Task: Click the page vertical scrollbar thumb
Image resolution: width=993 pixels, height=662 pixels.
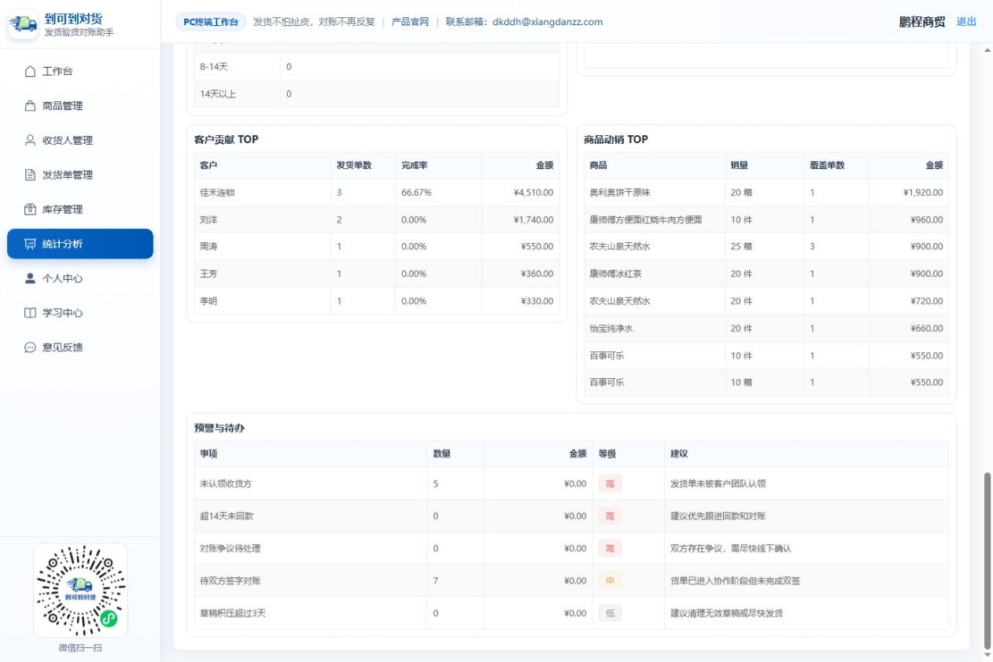Action: [987, 559]
